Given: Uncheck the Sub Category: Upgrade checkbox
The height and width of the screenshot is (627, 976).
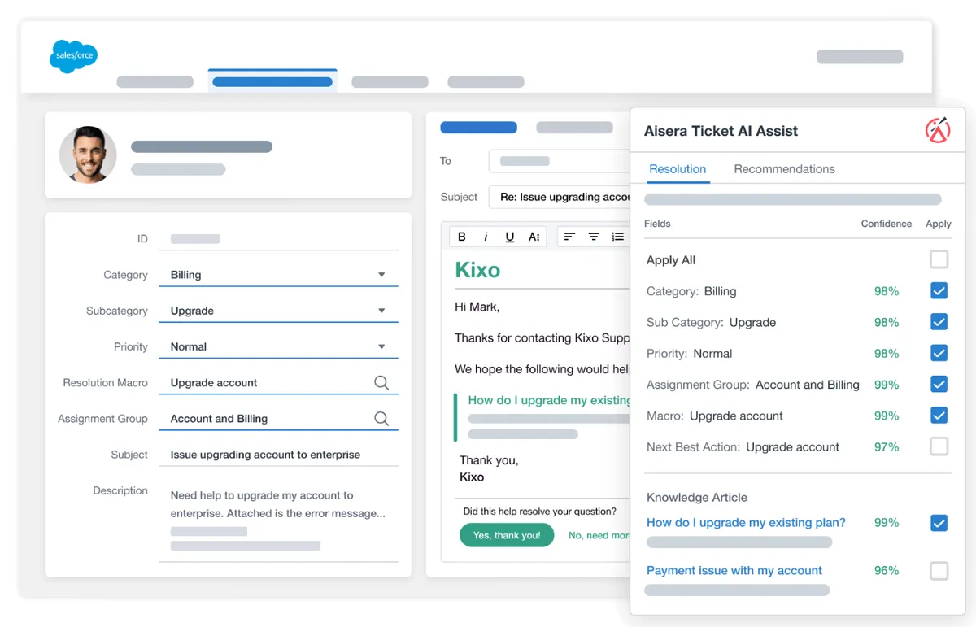Looking at the screenshot, I should click(x=939, y=322).
